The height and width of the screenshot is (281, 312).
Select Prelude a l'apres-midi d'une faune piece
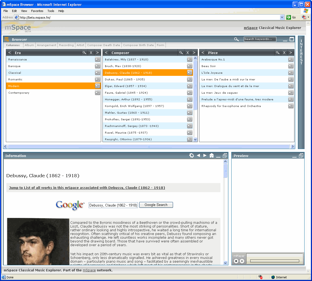pyautogui.click(x=247, y=99)
